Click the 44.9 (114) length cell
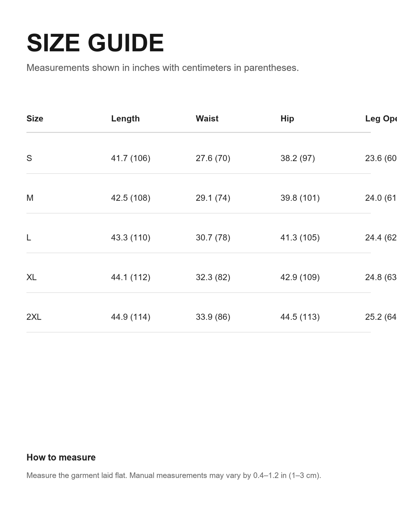The width and height of the screenshot is (397, 529). [131, 317]
